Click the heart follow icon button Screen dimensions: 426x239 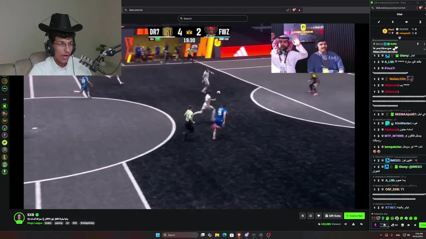pyautogui.click(x=319, y=216)
